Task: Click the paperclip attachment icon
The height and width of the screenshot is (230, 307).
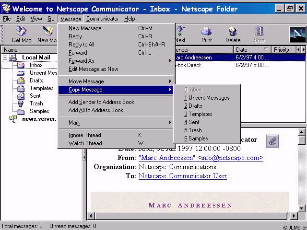Action: point(272,141)
